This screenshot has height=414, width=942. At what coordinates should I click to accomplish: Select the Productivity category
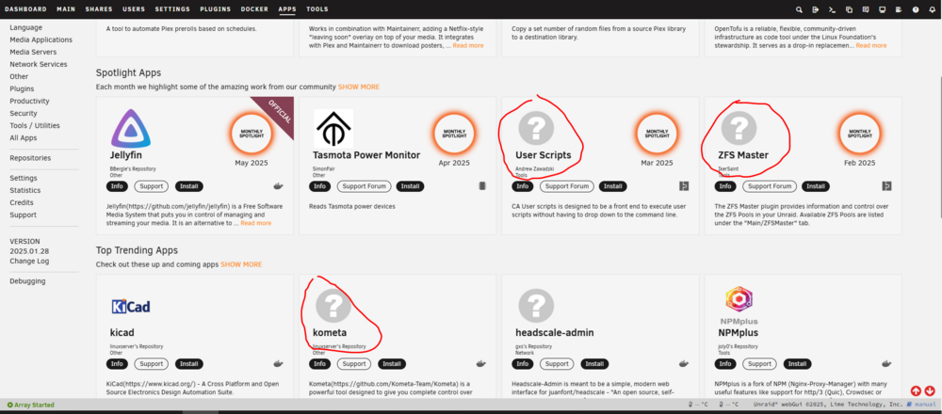[29, 102]
